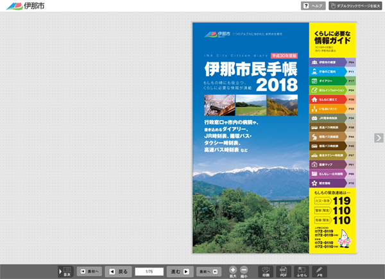Turn to next page with right chevron
The width and height of the screenshot is (385, 279).
(379, 138)
